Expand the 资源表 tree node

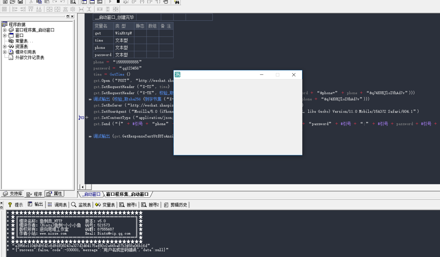(5, 46)
